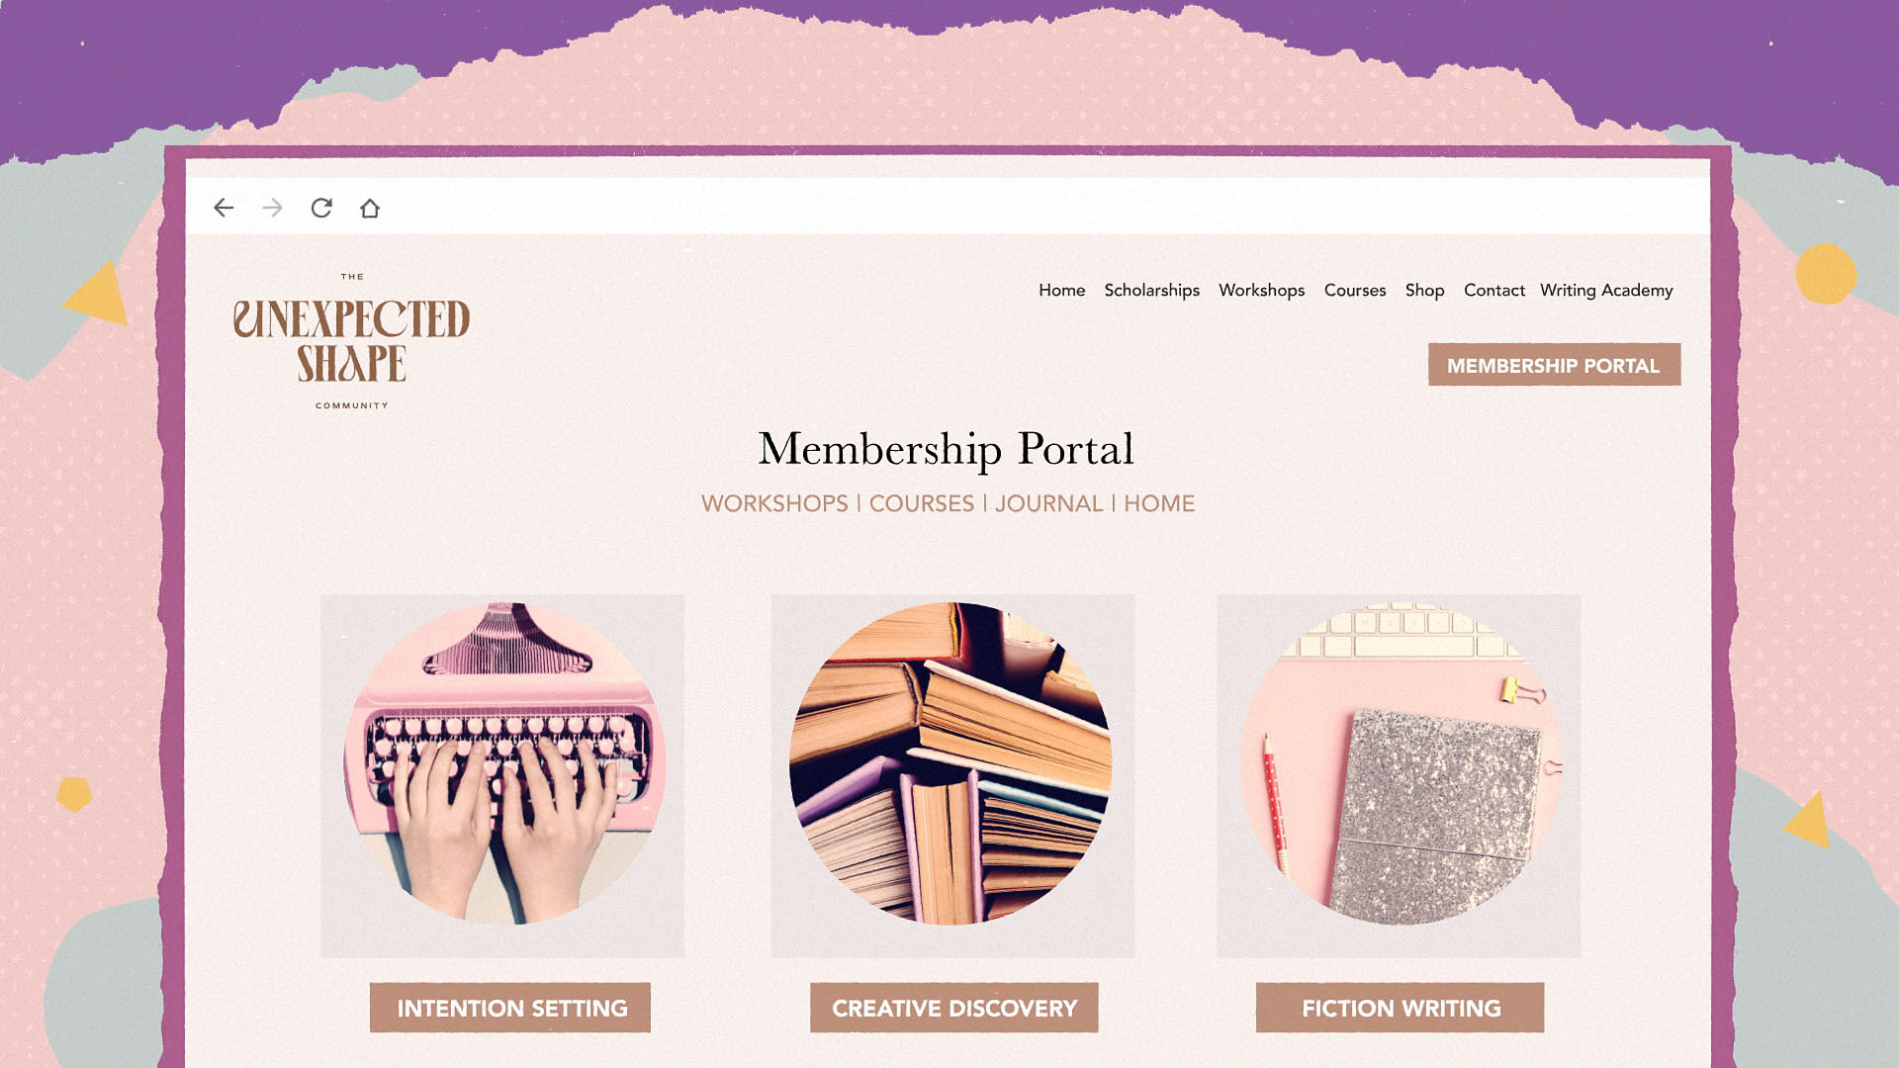The width and height of the screenshot is (1899, 1068).
Task: Open the Contact navigation link
Action: pyautogui.click(x=1493, y=290)
